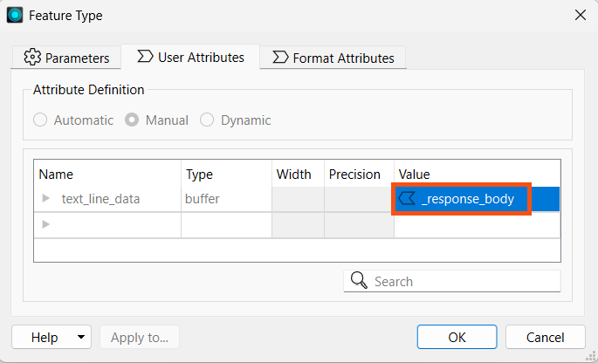
Task: Dismiss the dialog with Cancel
Action: (x=546, y=337)
